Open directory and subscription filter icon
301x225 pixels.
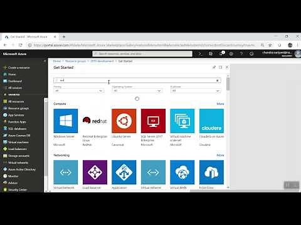(x=211, y=54)
